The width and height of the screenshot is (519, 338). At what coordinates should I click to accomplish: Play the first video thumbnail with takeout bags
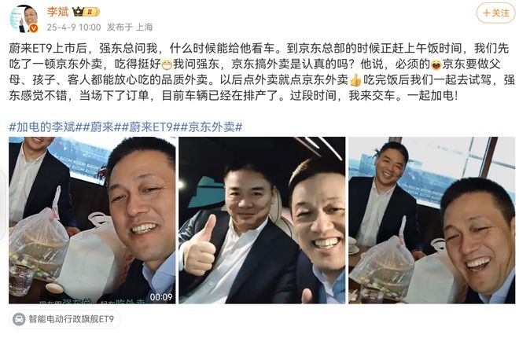tap(92, 220)
